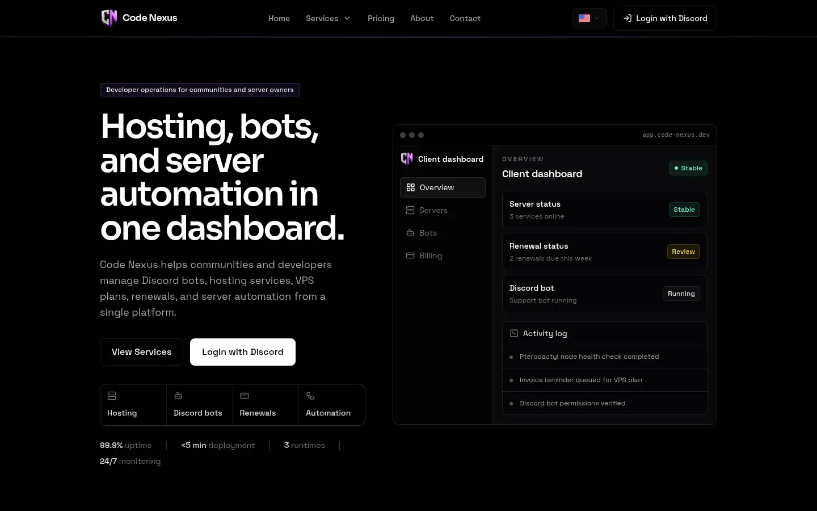Open Servers in the dashboard sidebar
Screen dimensions: 817x511
click(443, 210)
